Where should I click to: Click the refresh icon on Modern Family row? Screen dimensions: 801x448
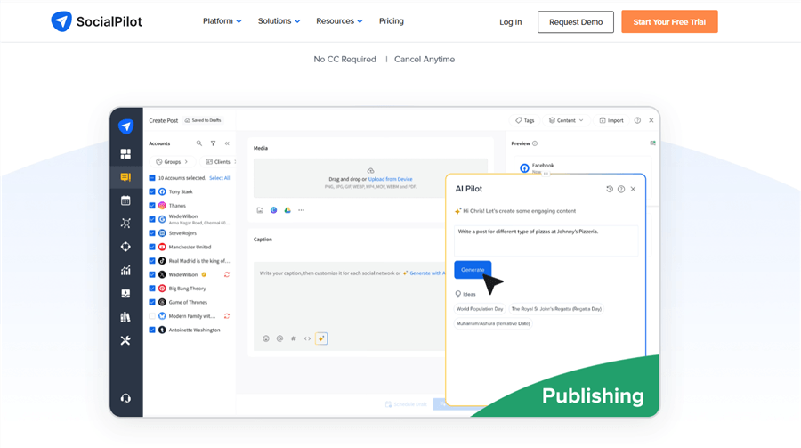point(227,316)
